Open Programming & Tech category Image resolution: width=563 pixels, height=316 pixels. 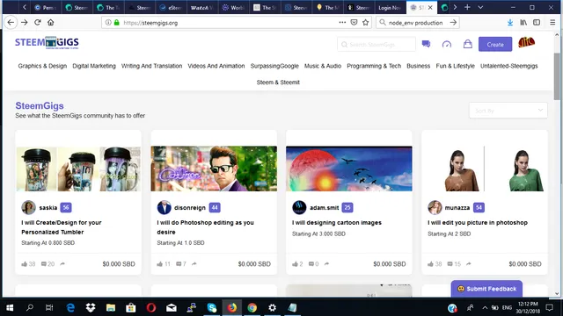[x=374, y=66]
